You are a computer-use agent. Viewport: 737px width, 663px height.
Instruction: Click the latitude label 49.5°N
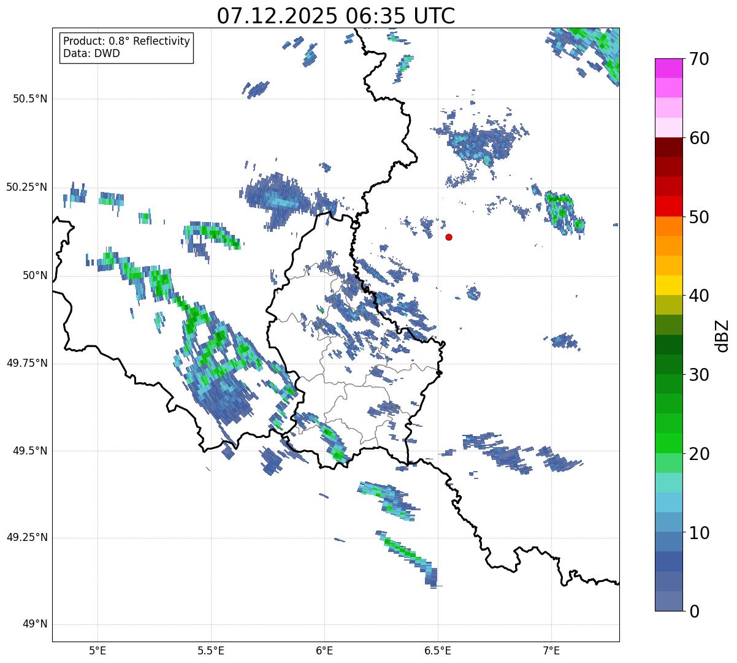coord(31,451)
